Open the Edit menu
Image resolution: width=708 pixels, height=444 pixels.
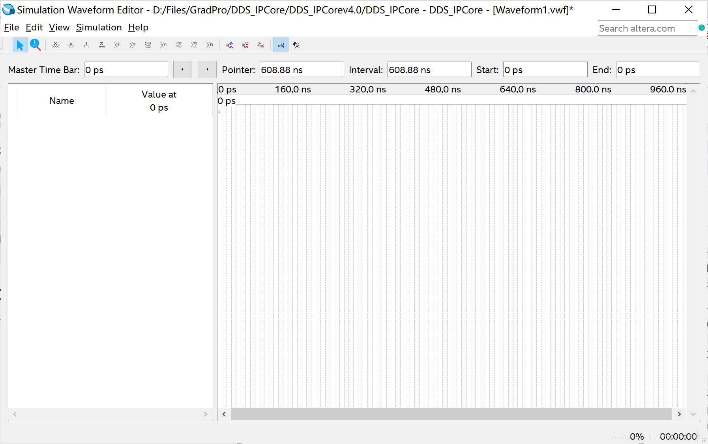34,27
